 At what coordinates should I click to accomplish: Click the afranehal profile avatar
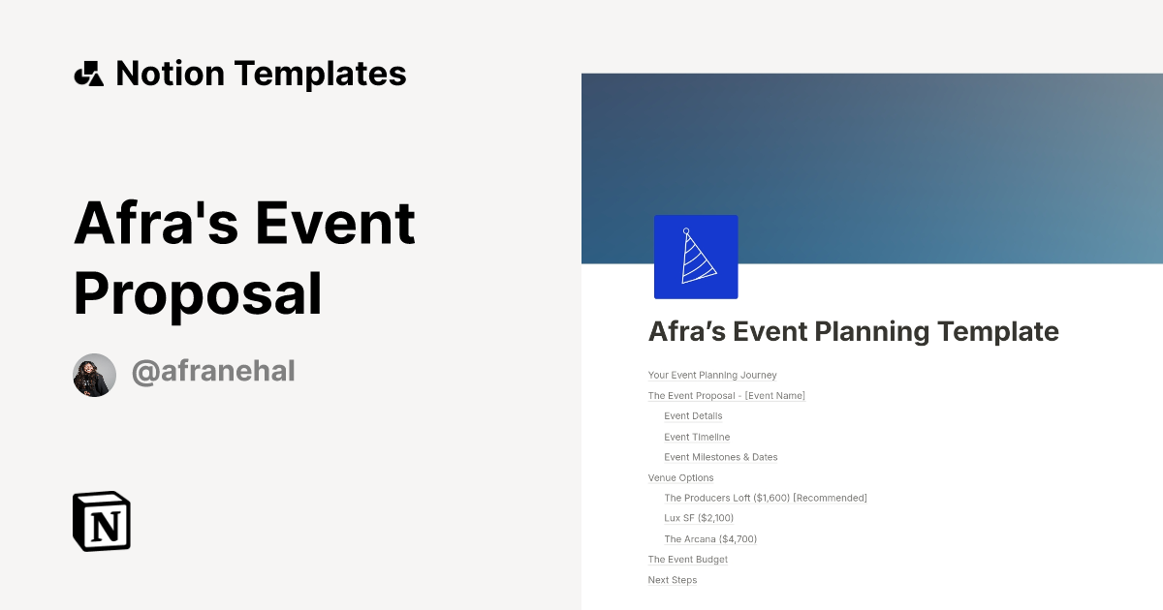click(x=95, y=375)
